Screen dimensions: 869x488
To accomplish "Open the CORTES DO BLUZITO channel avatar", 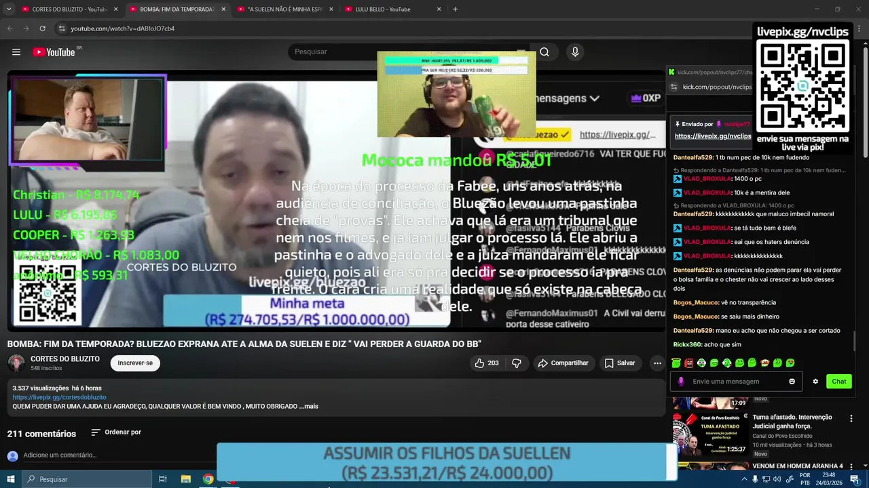I will click(16, 363).
